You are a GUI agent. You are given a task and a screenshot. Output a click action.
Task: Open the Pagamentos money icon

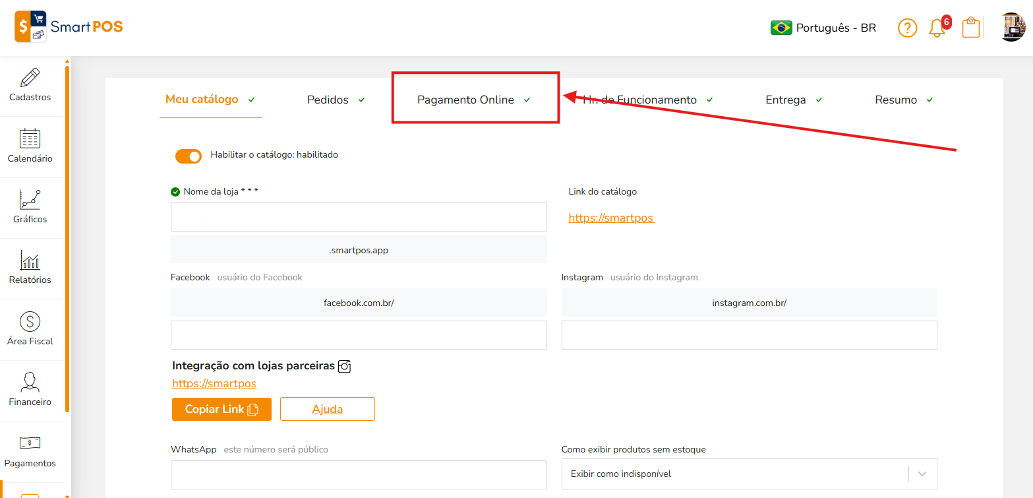(x=30, y=443)
